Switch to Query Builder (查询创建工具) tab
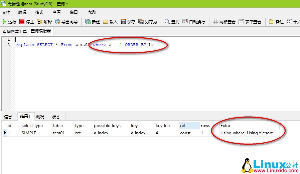The height and width of the screenshot is (174, 300). [x=15, y=31]
